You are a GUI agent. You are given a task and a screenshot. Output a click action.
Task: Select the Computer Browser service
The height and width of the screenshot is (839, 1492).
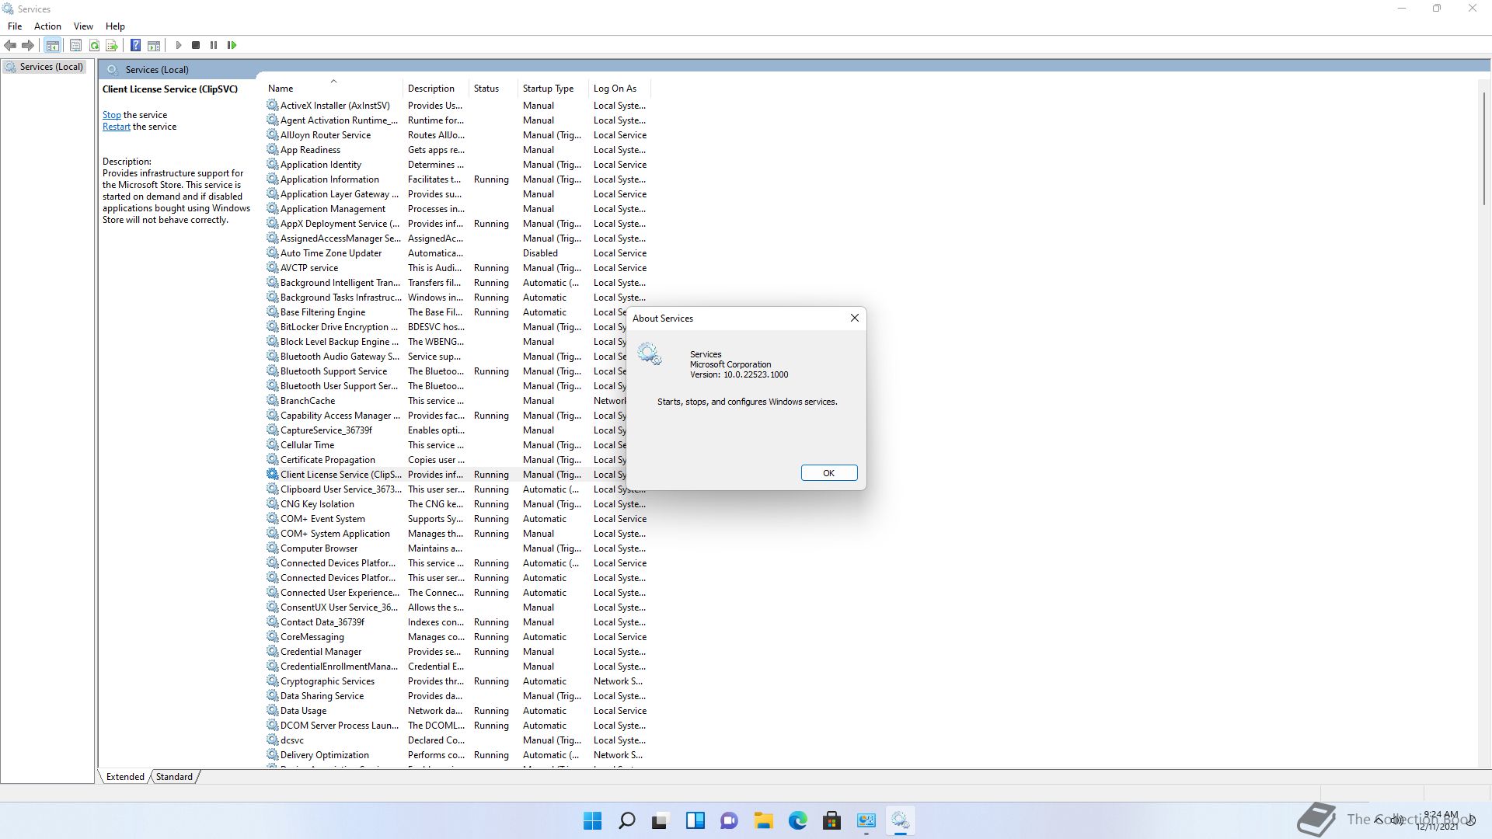457,548
